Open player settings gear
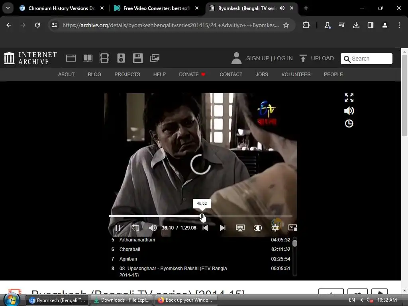408x306 pixels. 275,228
